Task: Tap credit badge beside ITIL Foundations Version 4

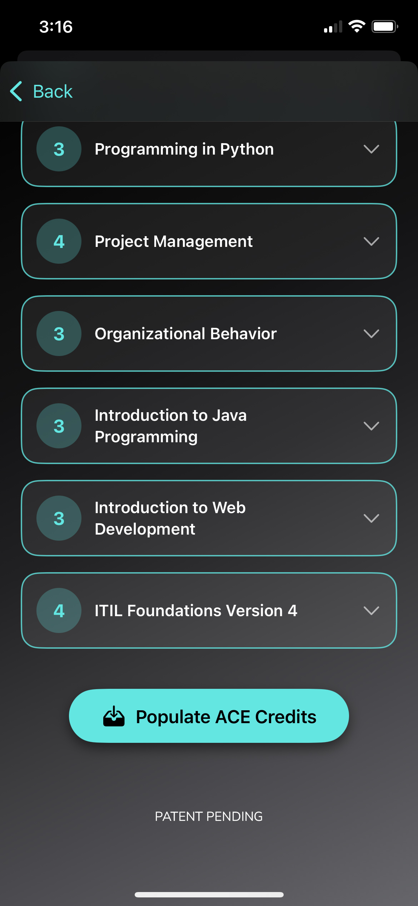Action: (59, 610)
